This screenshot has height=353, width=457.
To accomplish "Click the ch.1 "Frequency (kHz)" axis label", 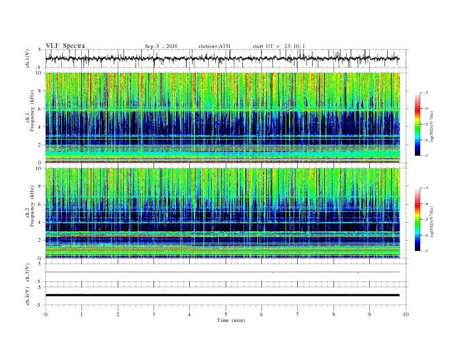I will click(32, 111).
